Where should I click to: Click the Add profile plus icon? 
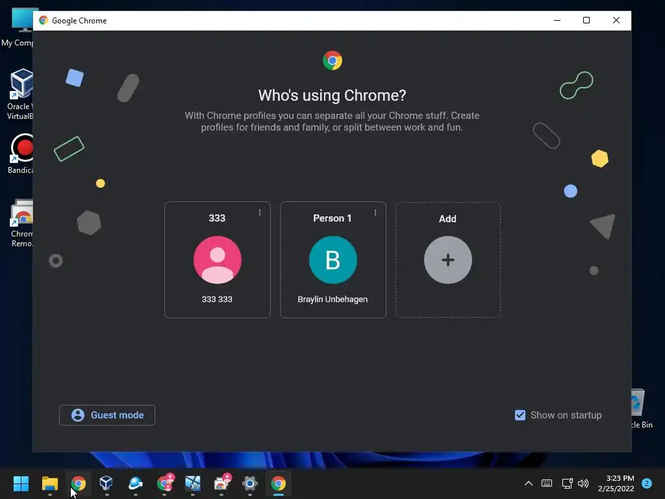click(x=448, y=260)
